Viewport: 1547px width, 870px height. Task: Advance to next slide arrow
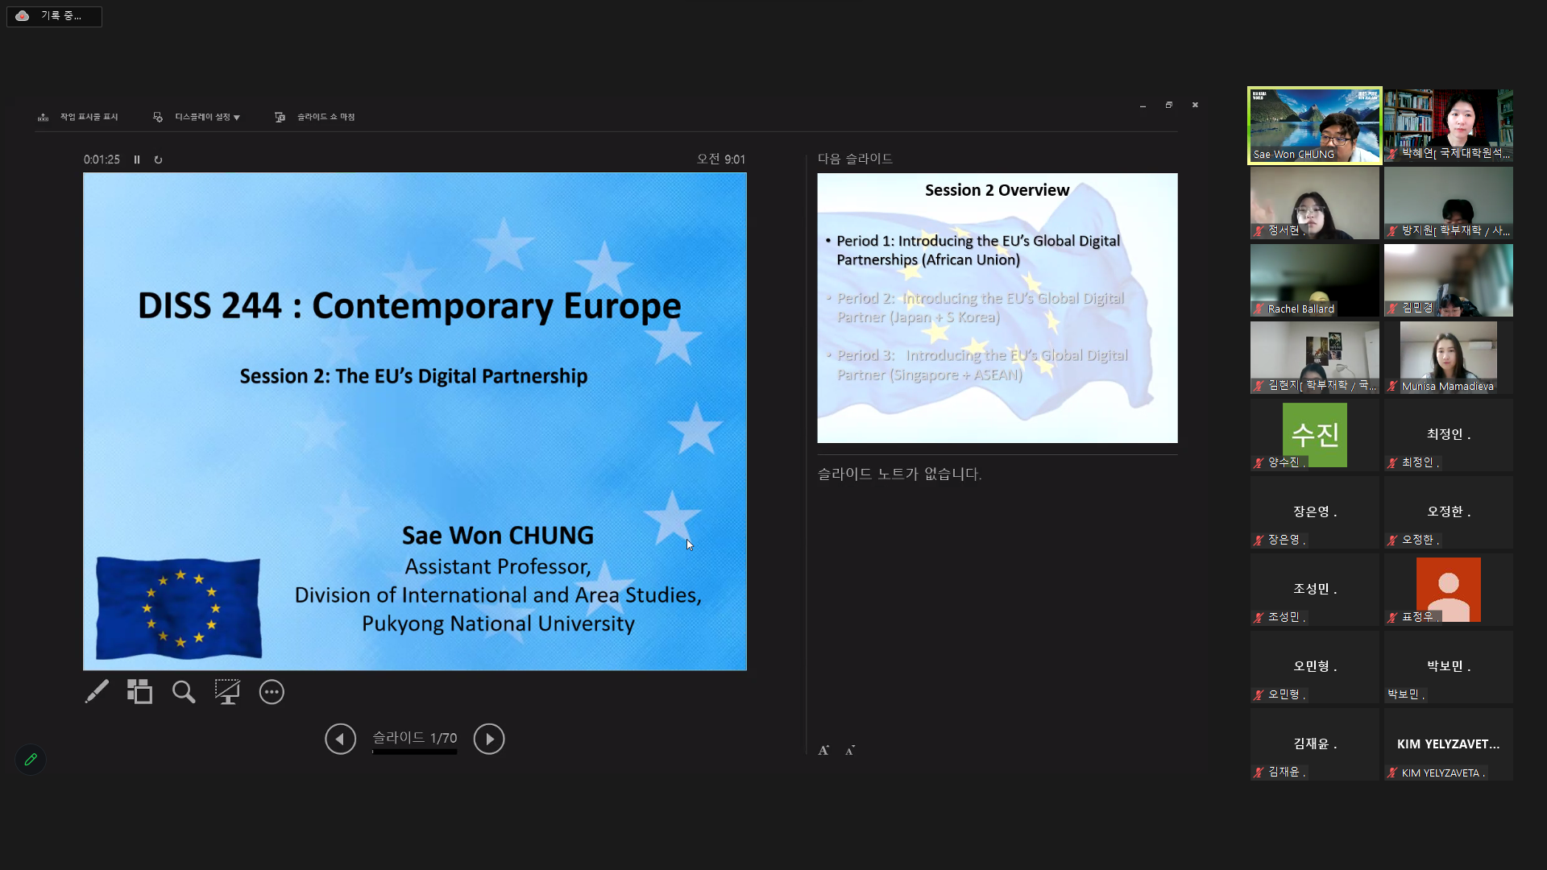[489, 739]
